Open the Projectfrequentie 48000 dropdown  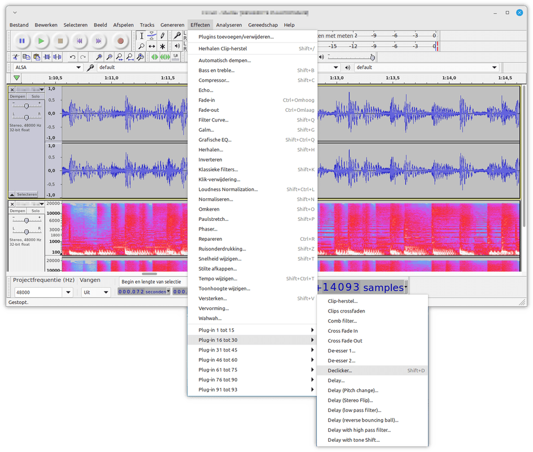click(x=68, y=292)
